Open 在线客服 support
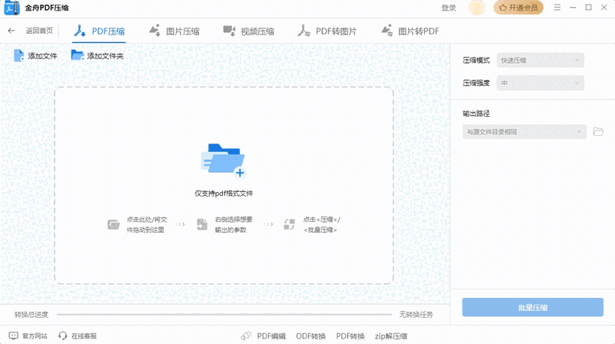This screenshot has width=615, height=344. click(x=84, y=336)
